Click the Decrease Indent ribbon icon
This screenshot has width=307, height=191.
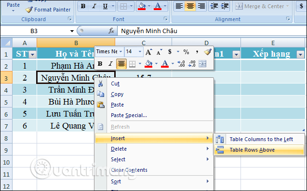coord(214,6)
